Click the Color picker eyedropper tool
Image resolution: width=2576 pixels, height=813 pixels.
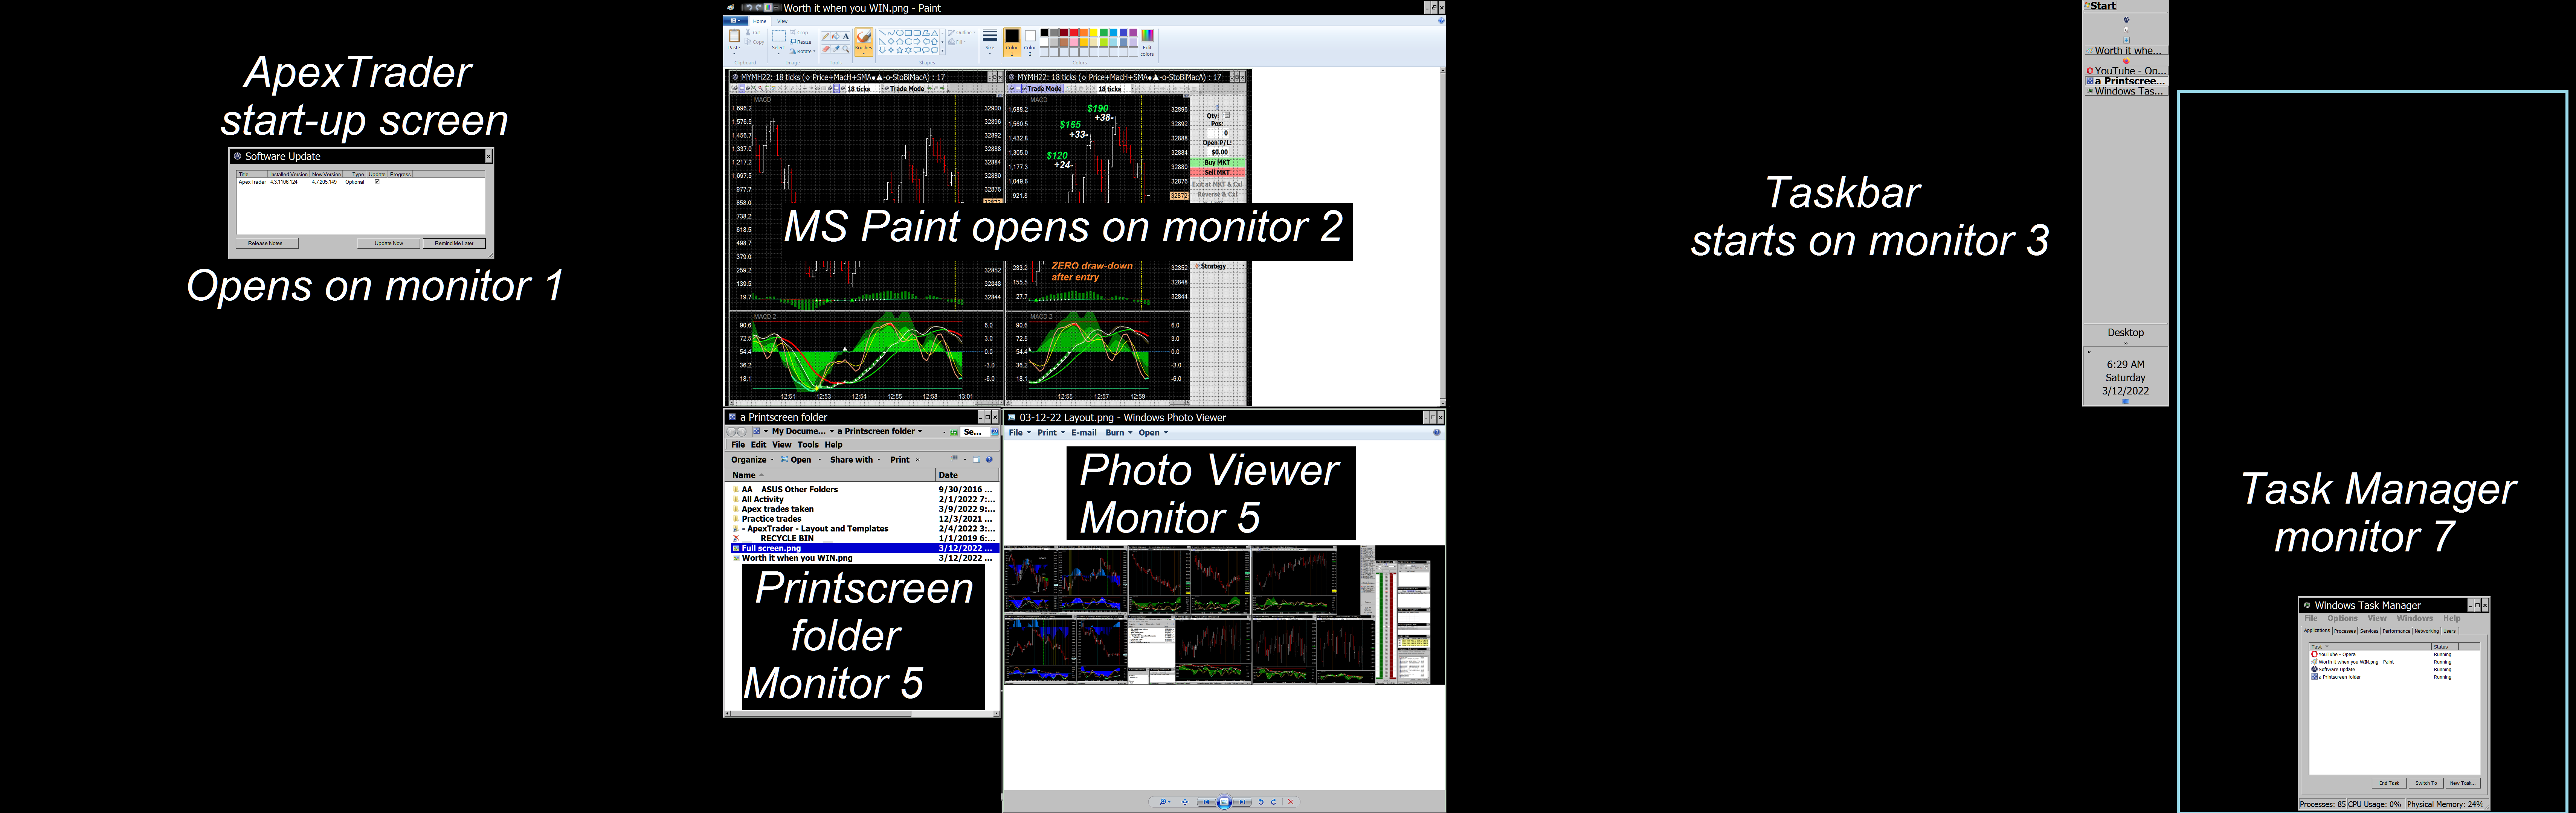(x=836, y=49)
